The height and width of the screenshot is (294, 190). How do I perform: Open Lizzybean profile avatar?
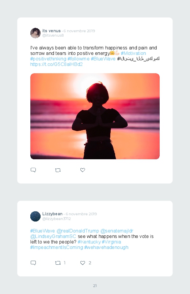pyautogui.click(x=35, y=216)
